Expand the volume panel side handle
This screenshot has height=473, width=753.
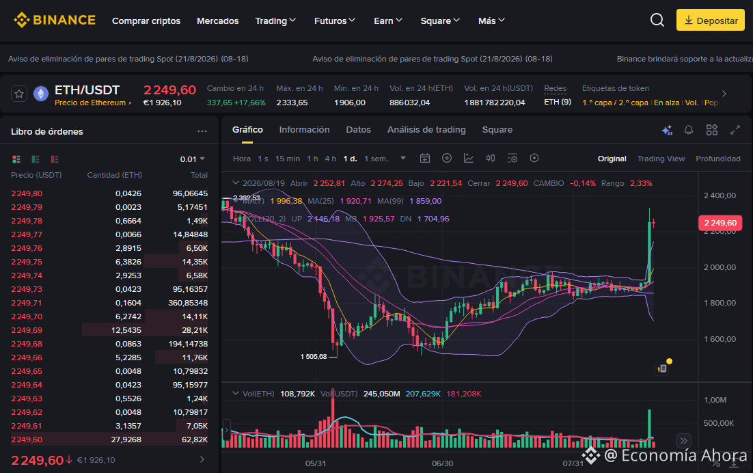point(227,430)
